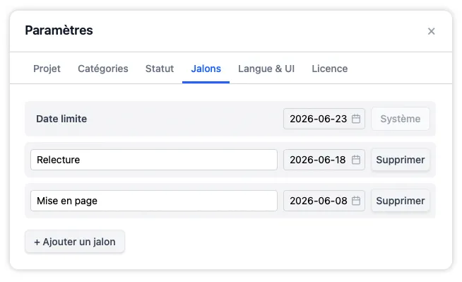Viewport: 462px width, 282px height.
Task: Edit the Mise en page name field
Action: coord(154,201)
